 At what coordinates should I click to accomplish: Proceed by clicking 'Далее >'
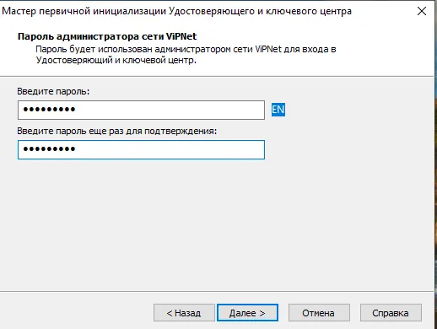point(247,312)
